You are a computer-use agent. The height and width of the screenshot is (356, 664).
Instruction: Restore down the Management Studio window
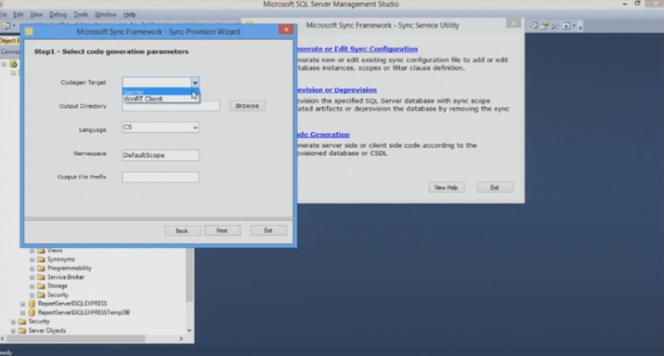point(637,3)
